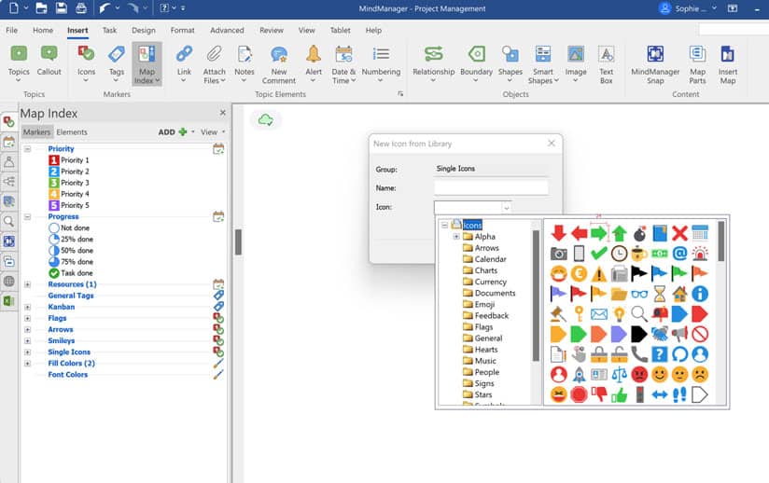Click the Alert bell icon
769x483 pixels.
pyautogui.click(x=313, y=55)
